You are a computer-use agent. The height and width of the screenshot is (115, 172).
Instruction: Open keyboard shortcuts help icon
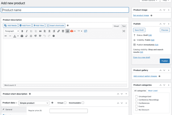(x=54, y=36)
